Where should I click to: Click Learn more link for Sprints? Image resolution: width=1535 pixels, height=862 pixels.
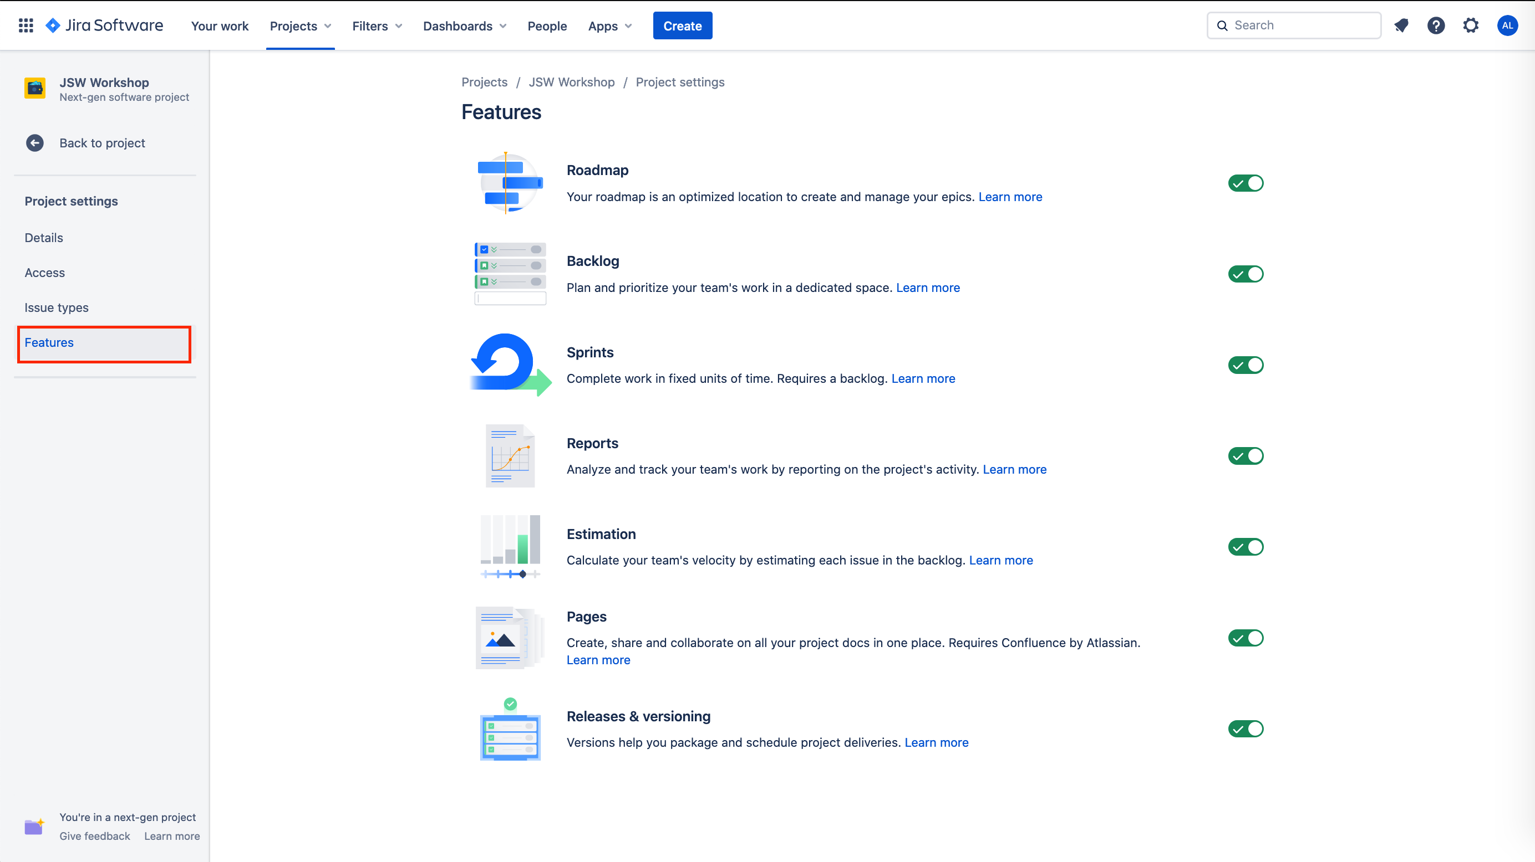(923, 378)
